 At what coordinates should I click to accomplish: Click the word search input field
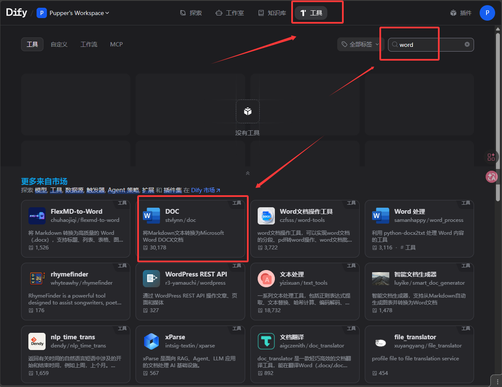pyautogui.click(x=430, y=45)
